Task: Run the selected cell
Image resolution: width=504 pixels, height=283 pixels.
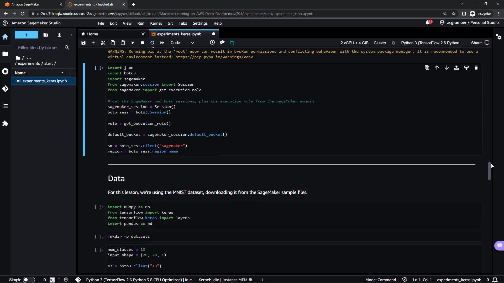Action: tap(133, 43)
